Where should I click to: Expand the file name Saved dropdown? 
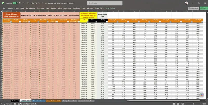coord(74,3)
